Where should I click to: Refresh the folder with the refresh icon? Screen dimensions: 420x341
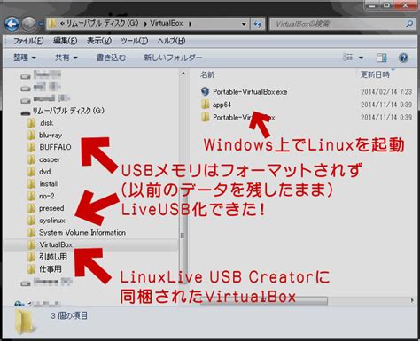pyautogui.click(x=258, y=24)
